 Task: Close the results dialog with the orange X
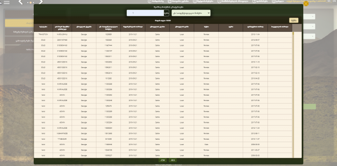click(306, 3)
